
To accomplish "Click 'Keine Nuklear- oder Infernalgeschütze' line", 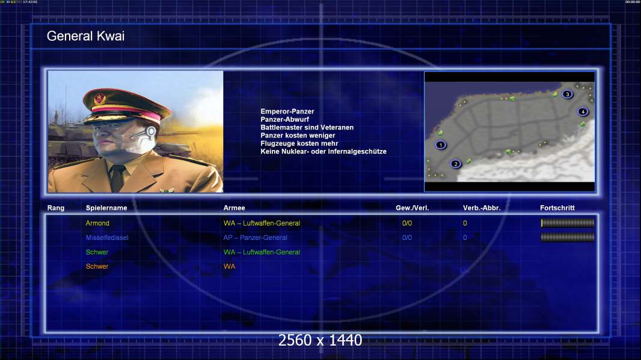I will point(324,151).
